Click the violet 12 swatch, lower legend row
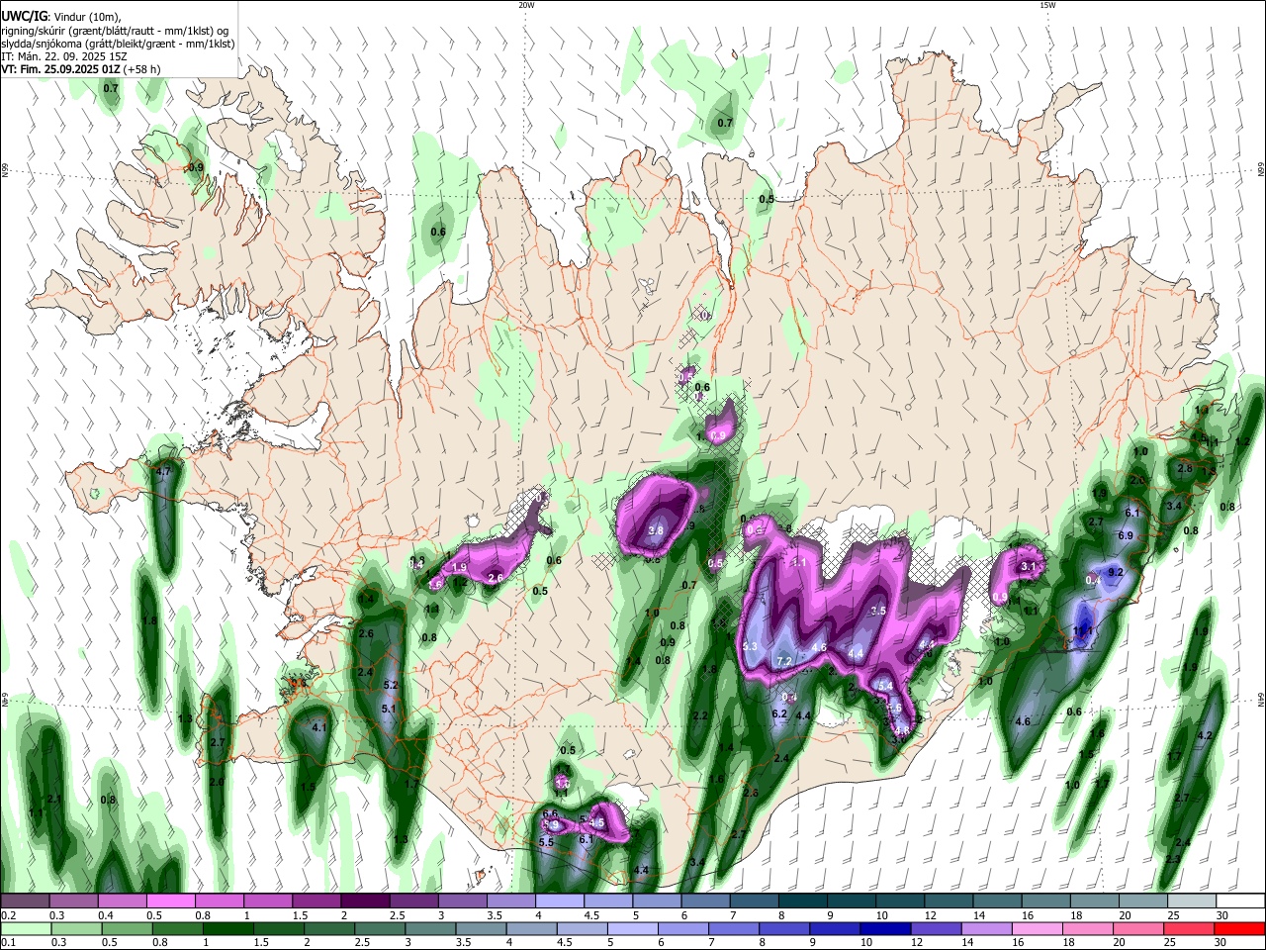 click(x=937, y=928)
